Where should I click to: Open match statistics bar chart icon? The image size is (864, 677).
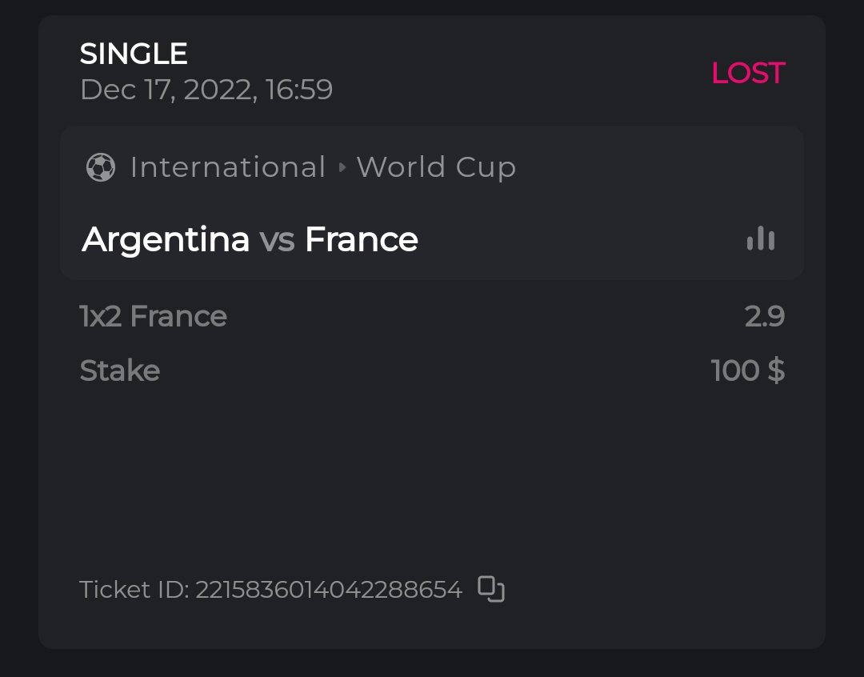pos(761,238)
